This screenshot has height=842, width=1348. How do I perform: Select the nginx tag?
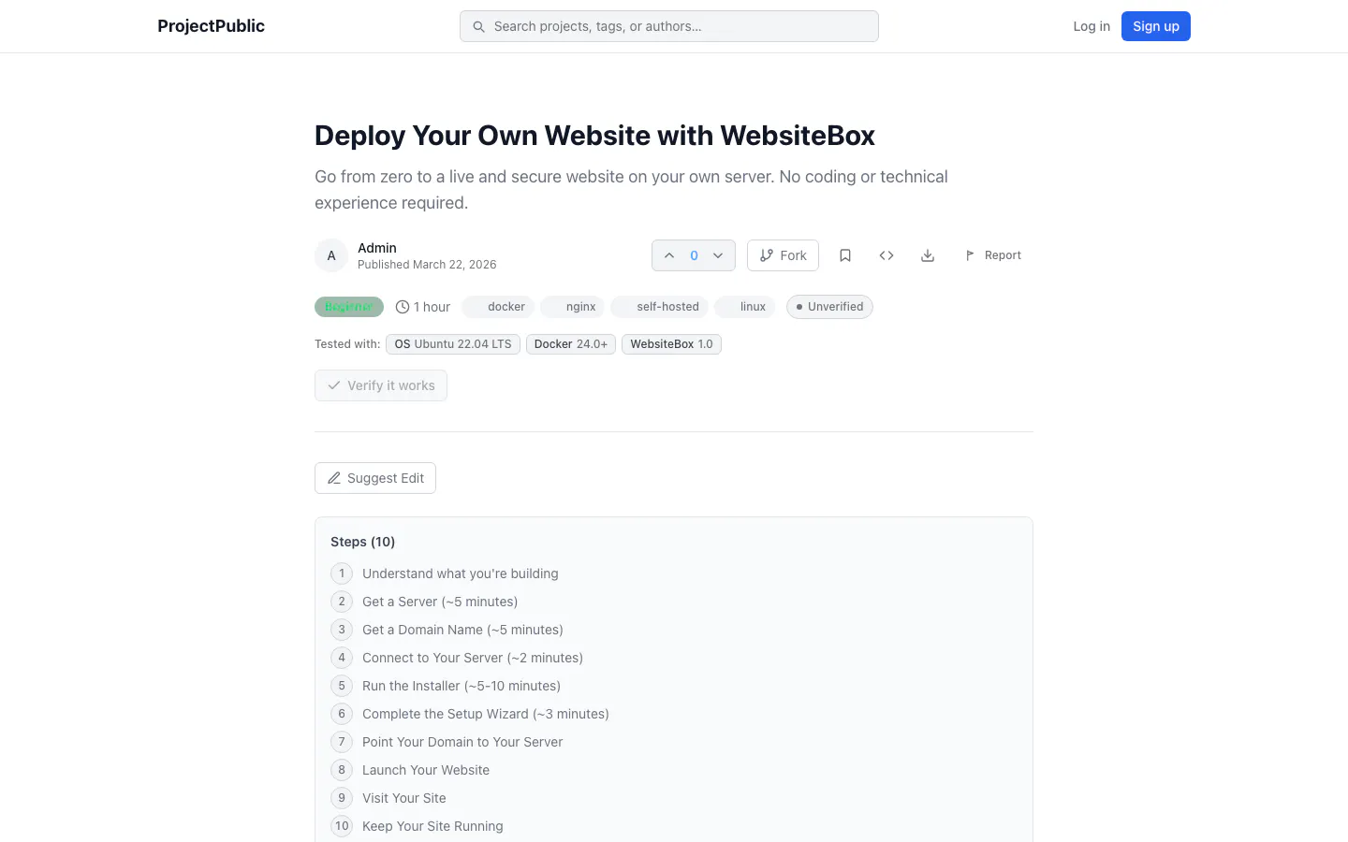point(573,307)
